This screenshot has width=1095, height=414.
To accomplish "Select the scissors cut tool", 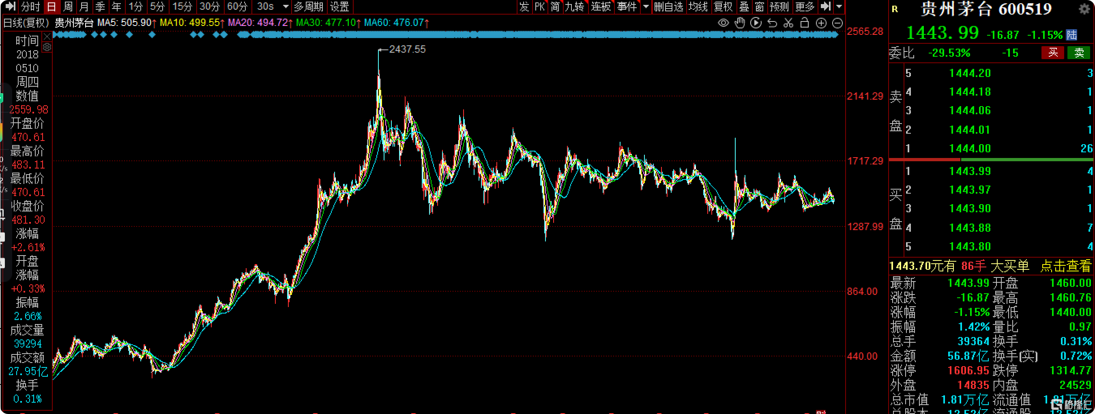I will [x=788, y=23].
